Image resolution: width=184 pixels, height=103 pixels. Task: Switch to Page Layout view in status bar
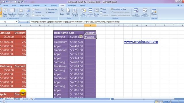pyautogui.click(x=159, y=102)
